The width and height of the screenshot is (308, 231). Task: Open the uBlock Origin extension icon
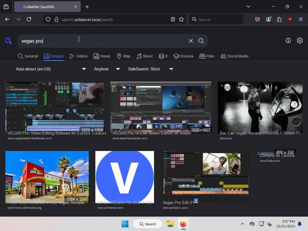point(290,19)
